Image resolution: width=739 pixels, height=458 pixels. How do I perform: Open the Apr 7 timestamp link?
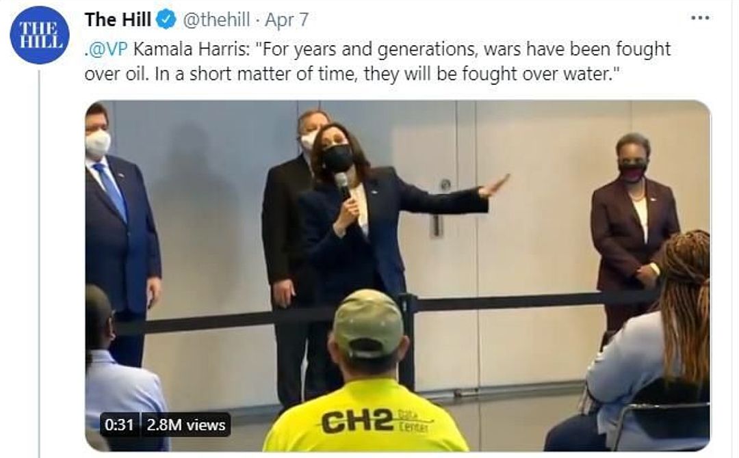coord(287,20)
